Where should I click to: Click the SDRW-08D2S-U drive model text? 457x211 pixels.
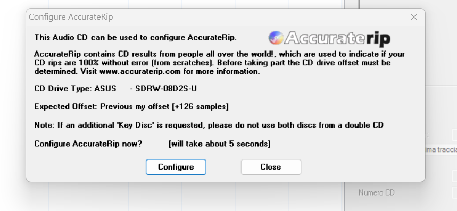pyautogui.click(x=166, y=88)
